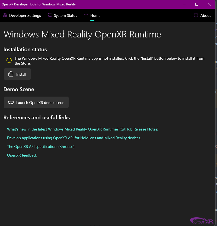Minimize the OpenXR Developer Tools window
The height and width of the screenshot is (226, 217).
pos(184,4)
